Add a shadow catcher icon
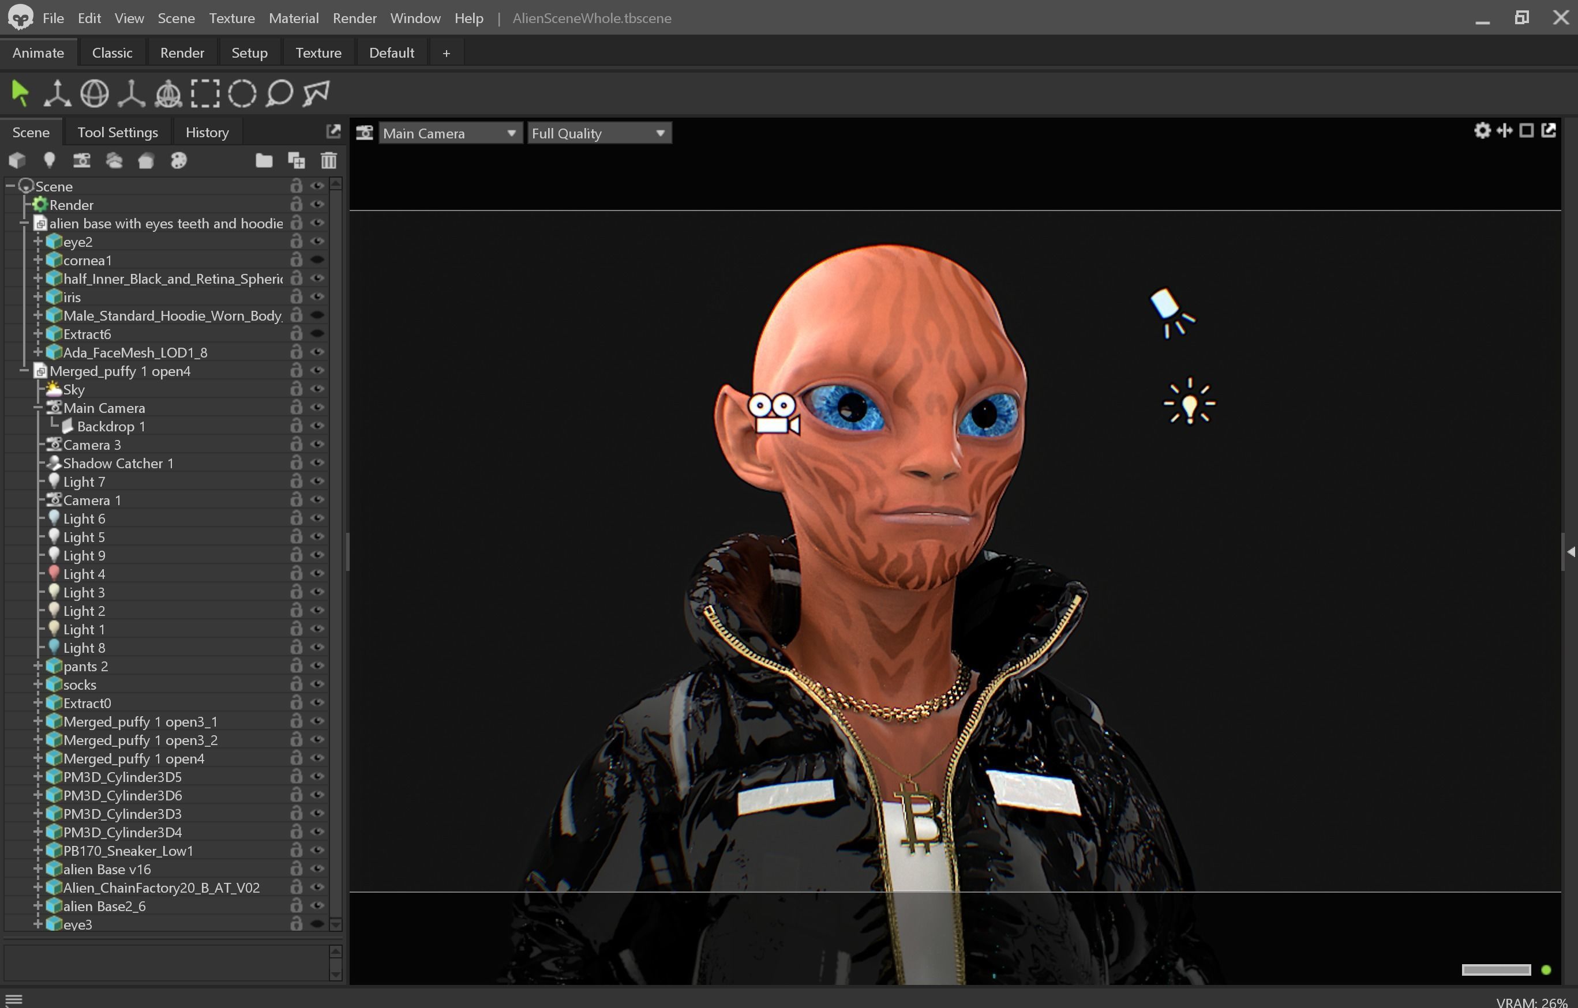The height and width of the screenshot is (1008, 1578). (x=146, y=160)
